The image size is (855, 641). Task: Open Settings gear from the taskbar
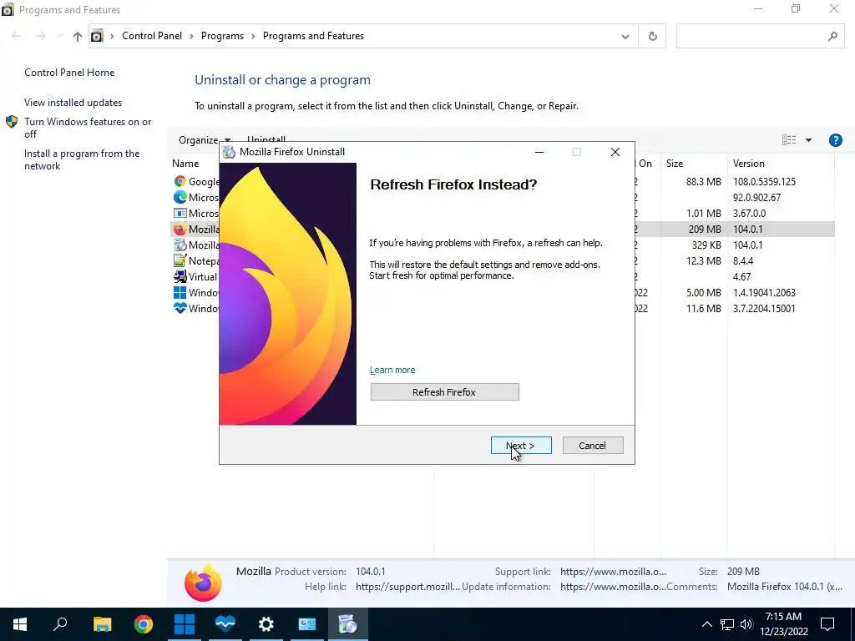tap(266, 624)
